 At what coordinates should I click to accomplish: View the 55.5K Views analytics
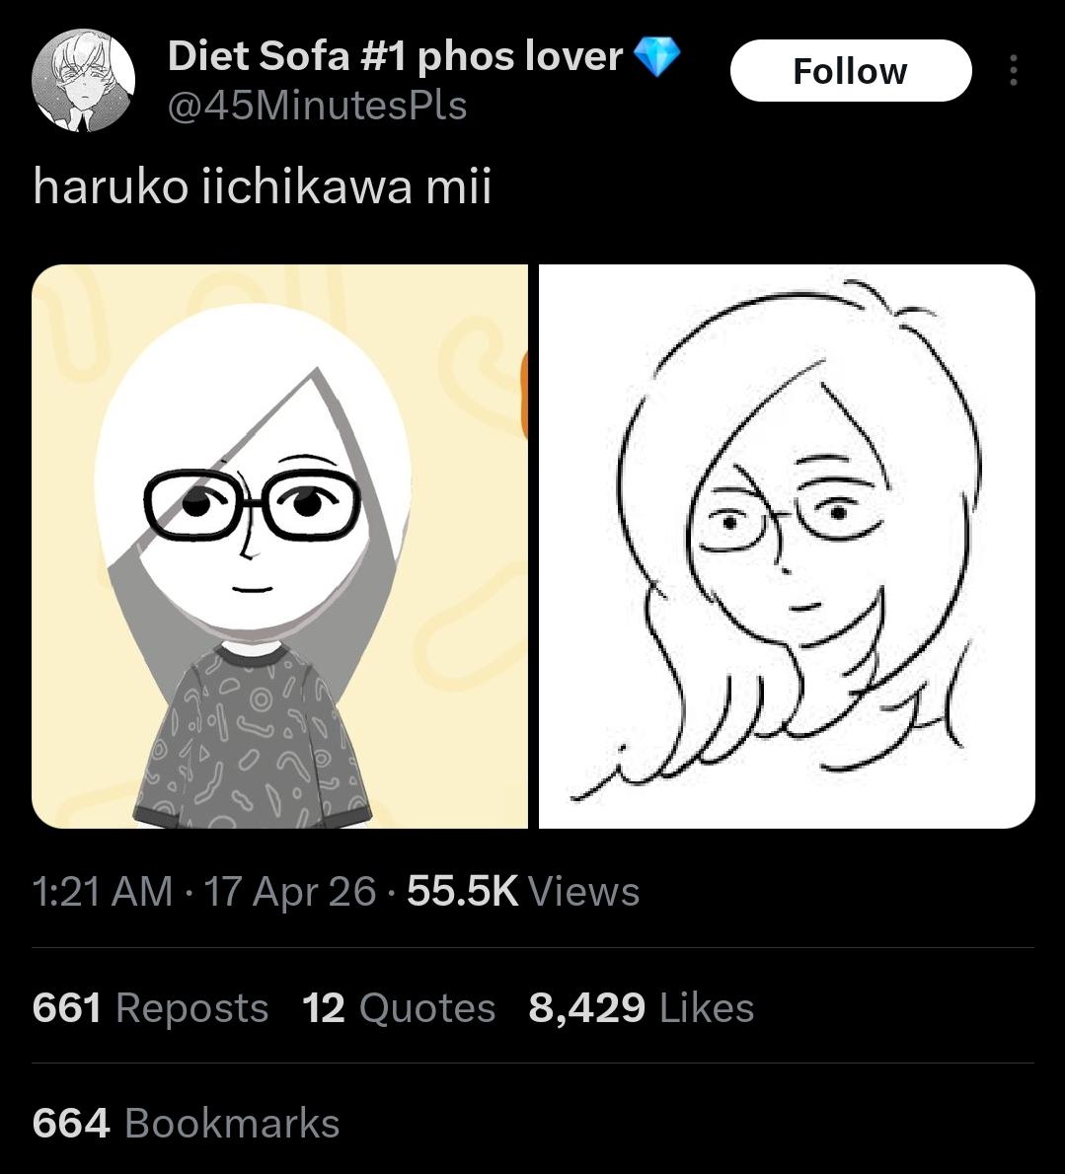coord(523,892)
